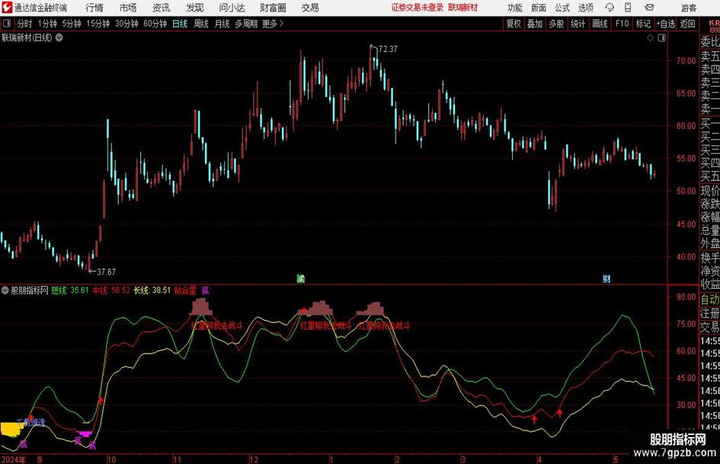Open the 发现 menu

[x=195, y=8]
